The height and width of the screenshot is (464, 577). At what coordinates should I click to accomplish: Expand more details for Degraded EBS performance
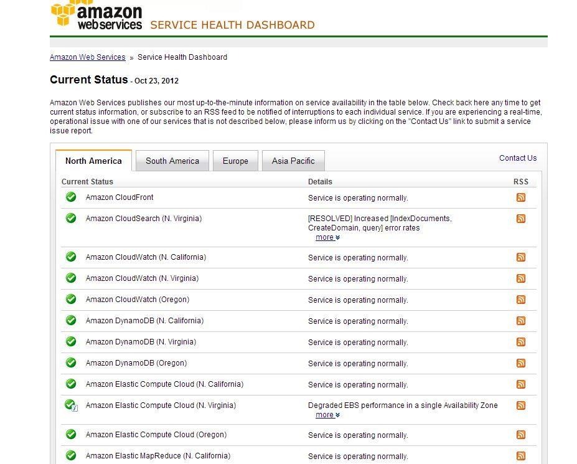point(327,415)
